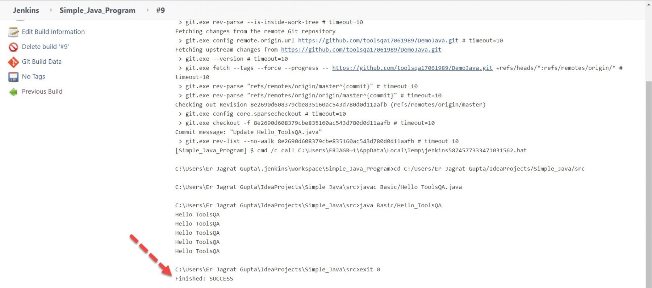The image size is (652, 288).
Task: Click the DemoJava.git link in fetch command
Action: coord(412,68)
